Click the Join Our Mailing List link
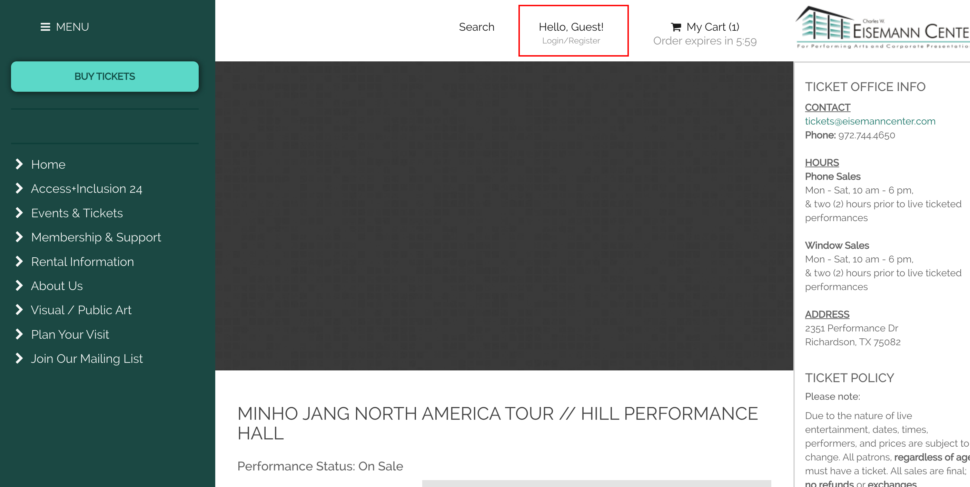 coord(87,359)
